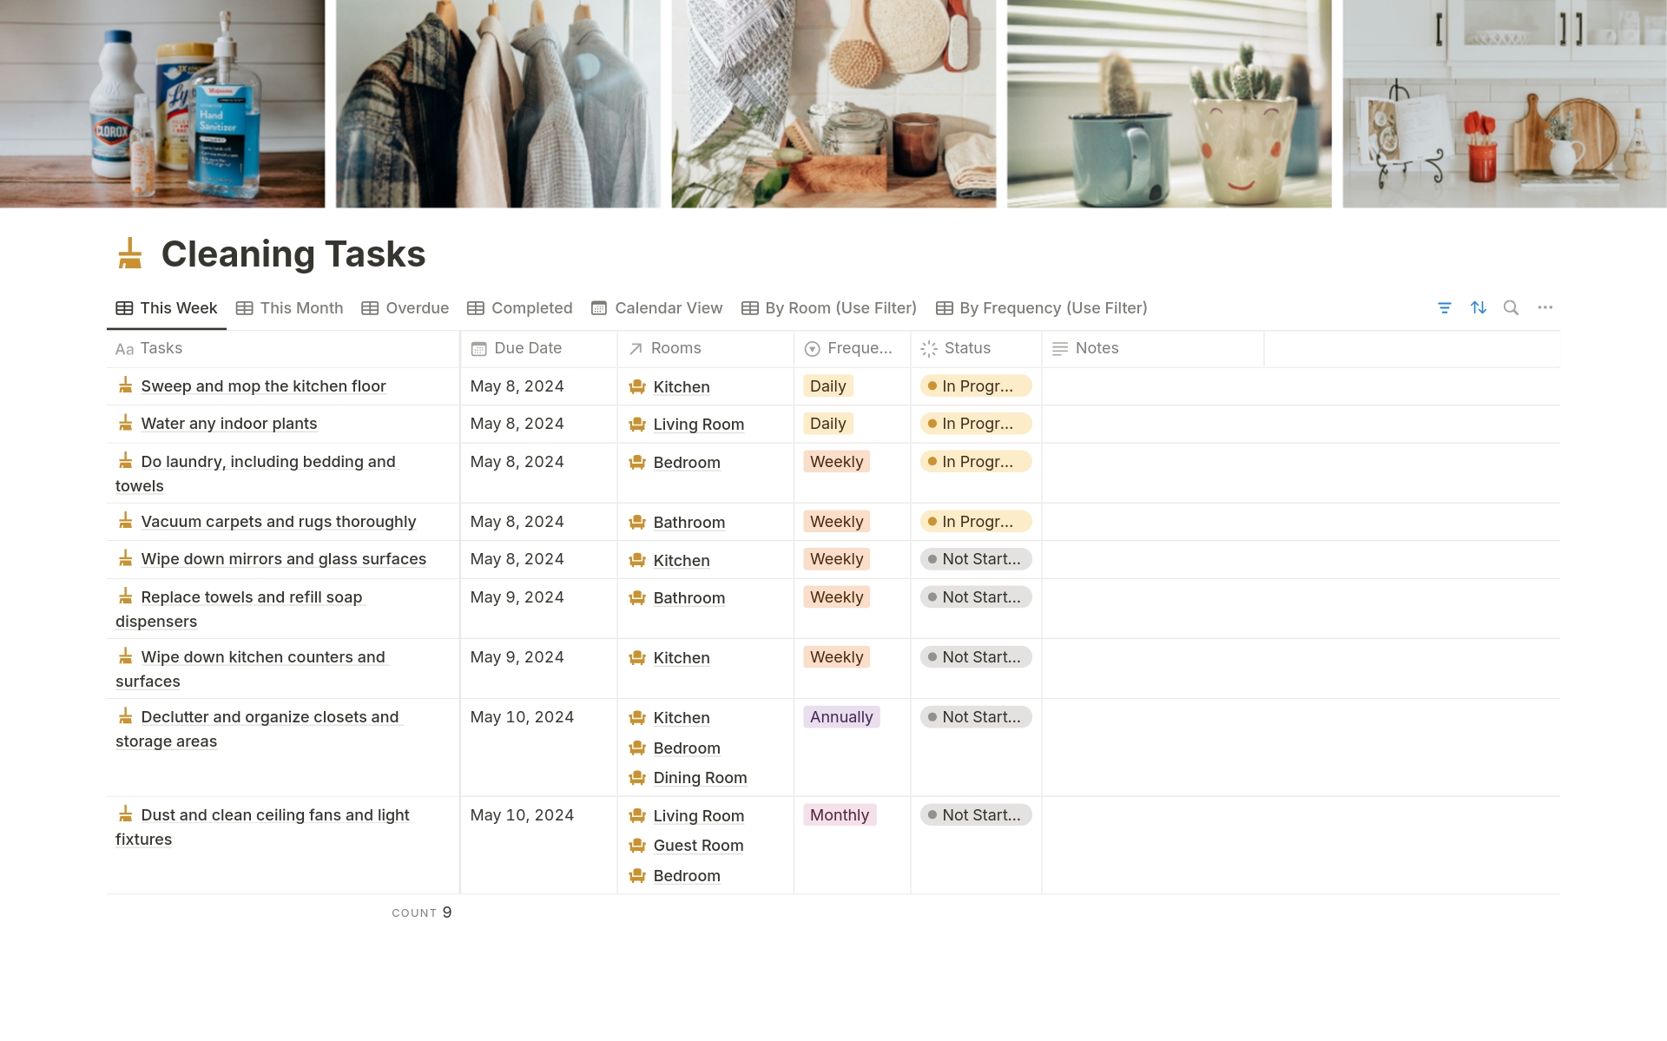The width and height of the screenshot is (1667, 1041).
Task: Click the pink Monthly frequency tag
Action: point(839,814)
